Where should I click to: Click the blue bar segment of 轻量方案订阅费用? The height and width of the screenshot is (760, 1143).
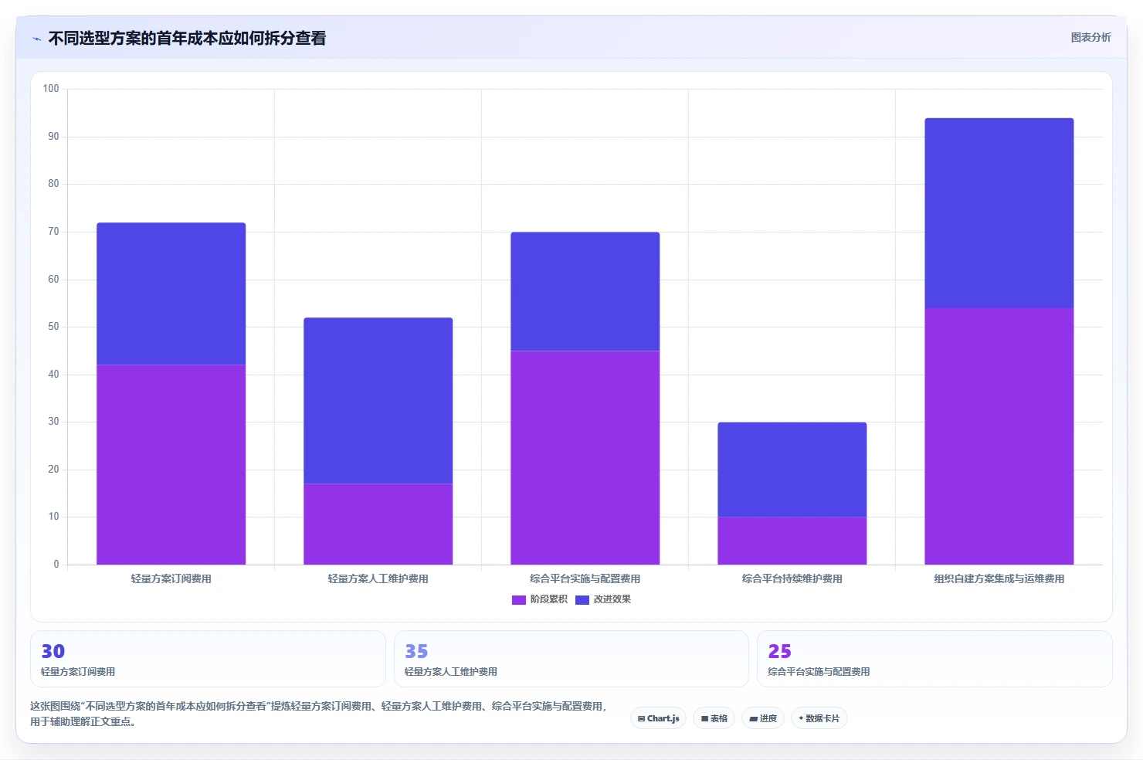pos(171,293)
